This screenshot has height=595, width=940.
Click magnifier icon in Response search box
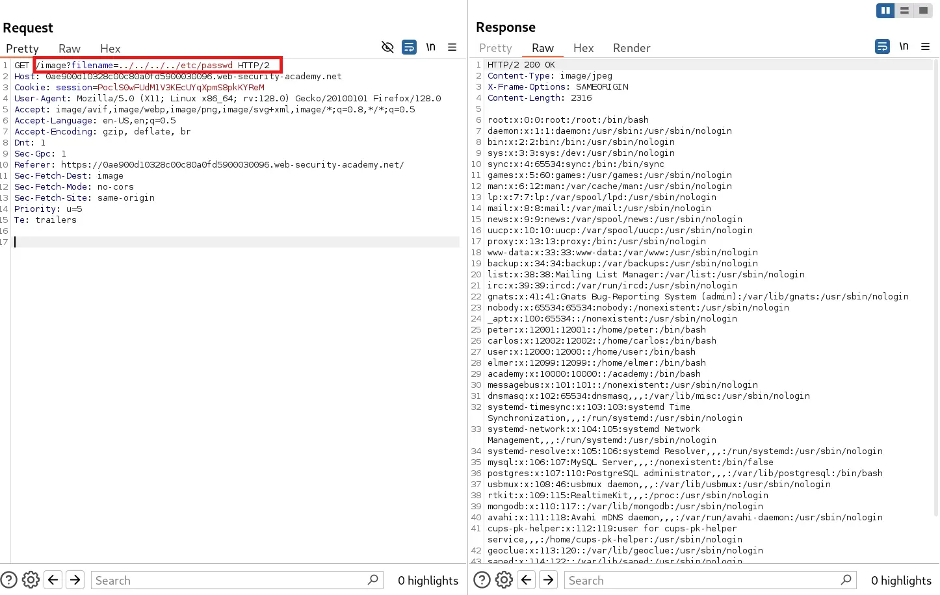[846, 579]
